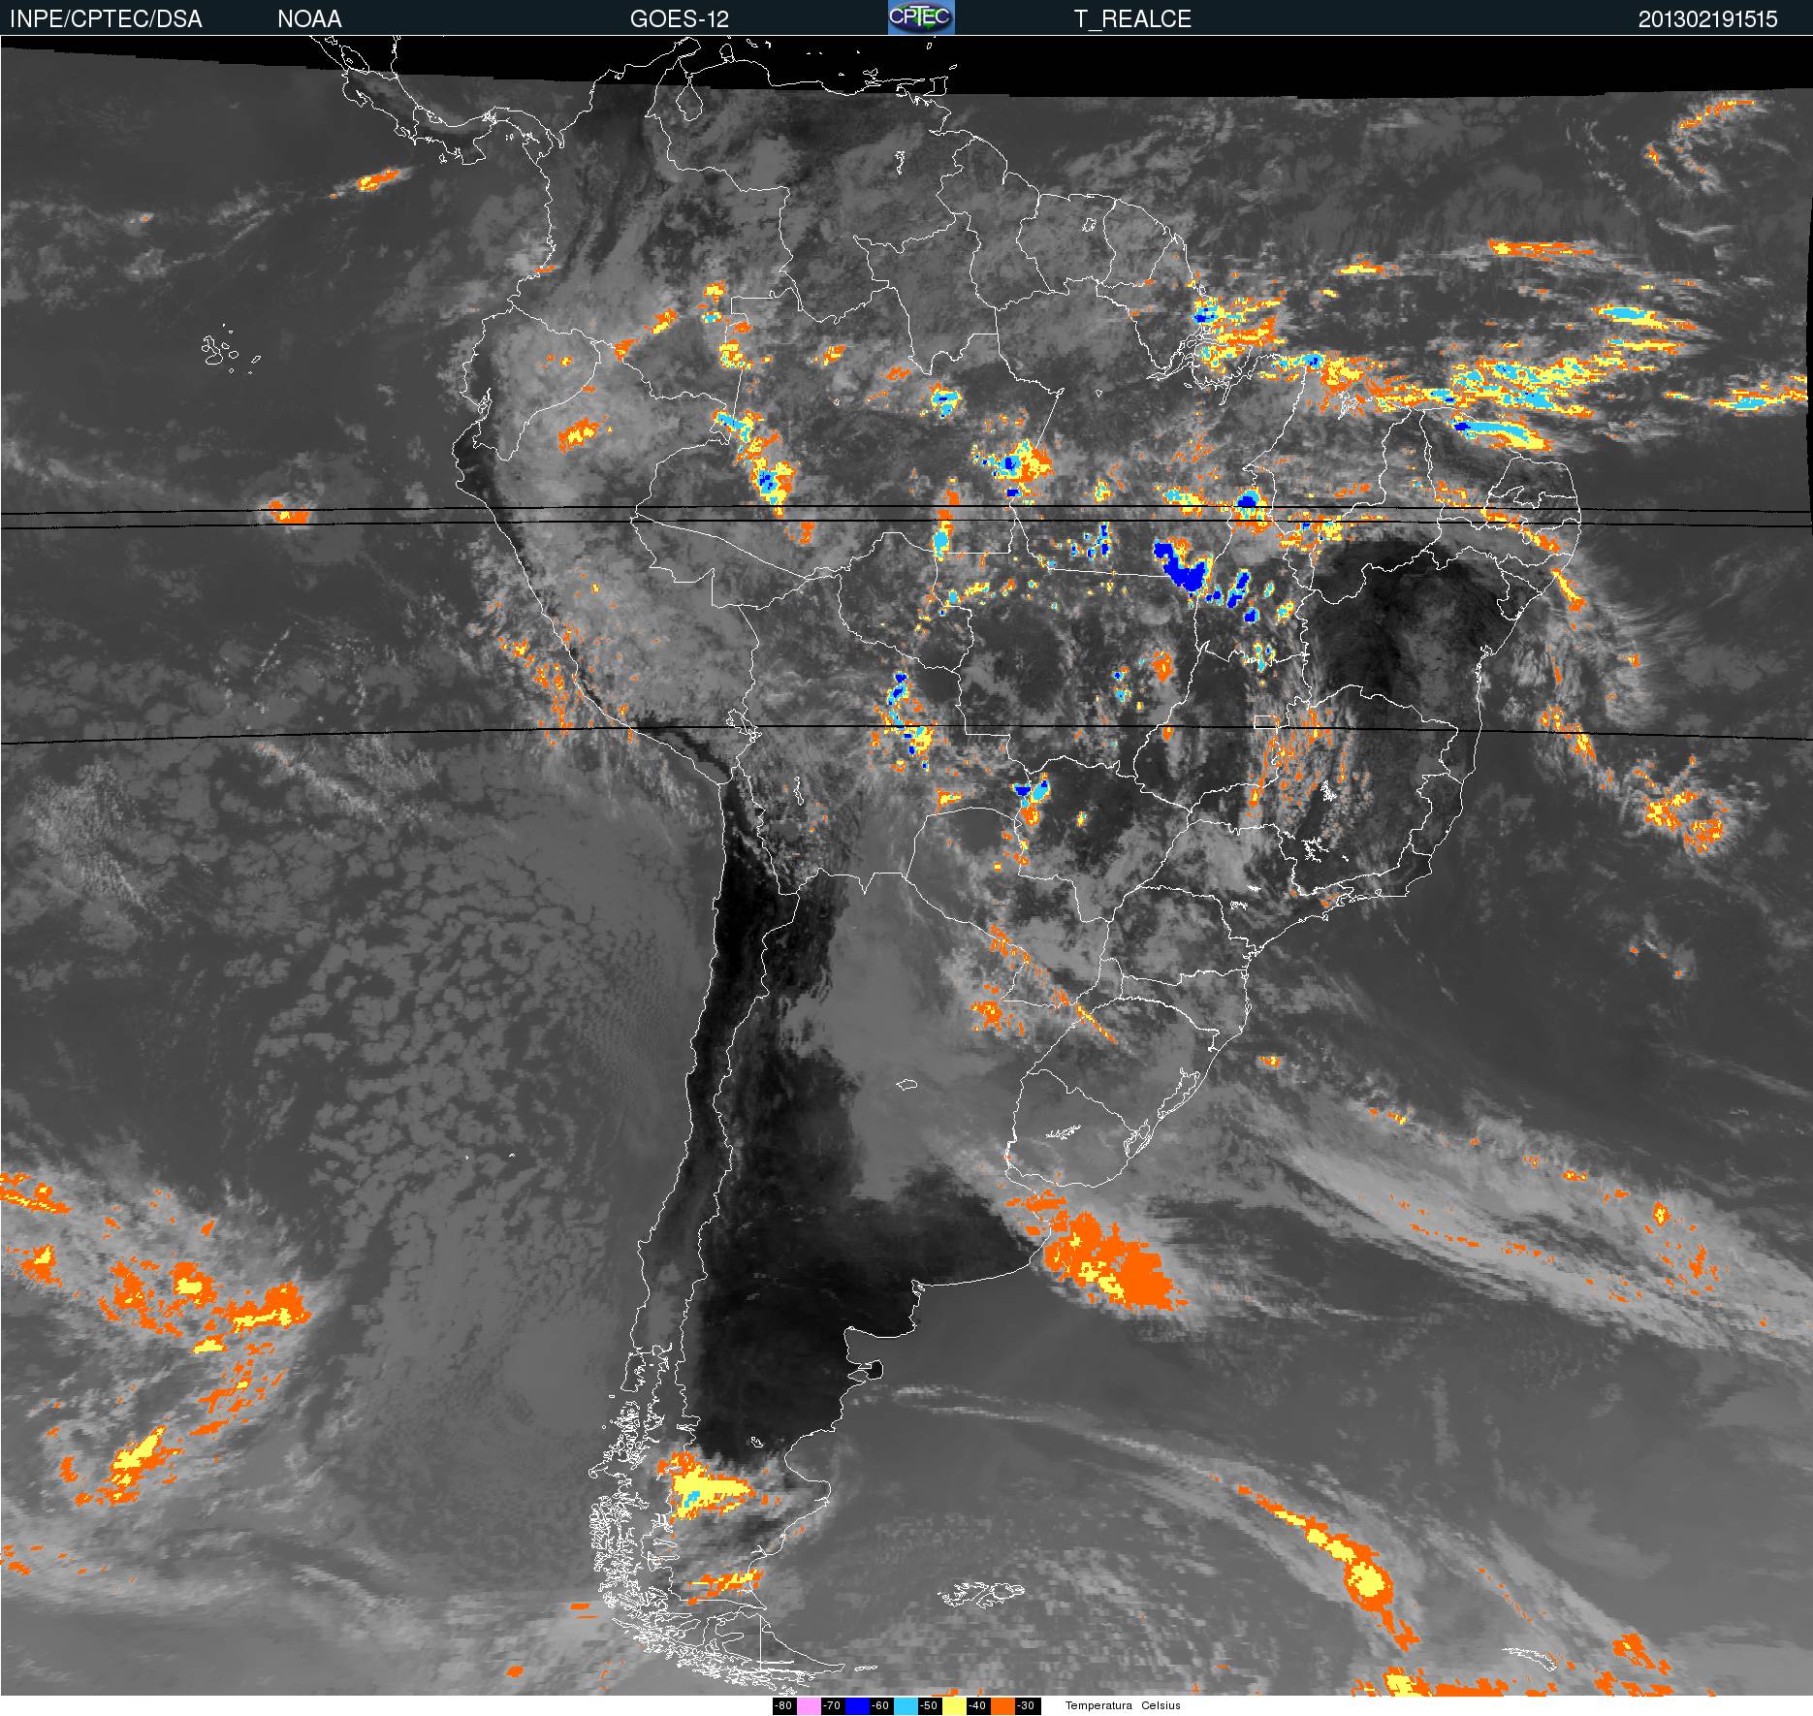The width and height of the screenshot is (1813, 1716).
Task: Click the GOES-12 satellite label
Action: (x=680, y=18)
